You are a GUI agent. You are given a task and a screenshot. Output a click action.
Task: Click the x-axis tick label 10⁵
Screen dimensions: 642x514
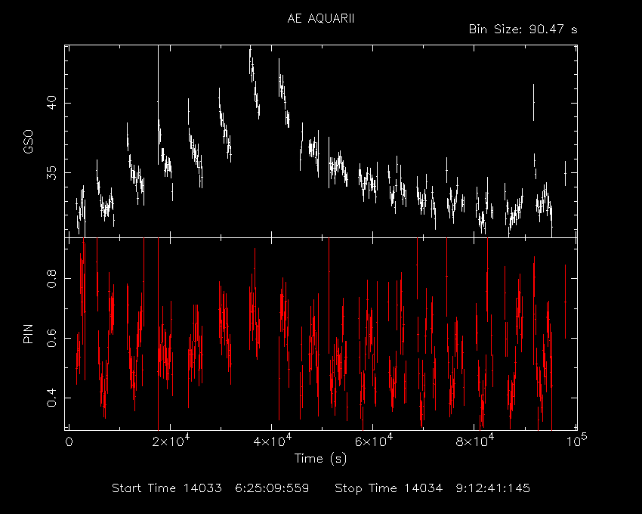pyautogui.click(x=577, y=441)
